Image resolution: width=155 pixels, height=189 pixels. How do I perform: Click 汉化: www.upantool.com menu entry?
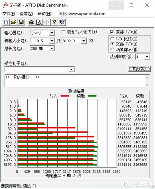tap(82, 14)
